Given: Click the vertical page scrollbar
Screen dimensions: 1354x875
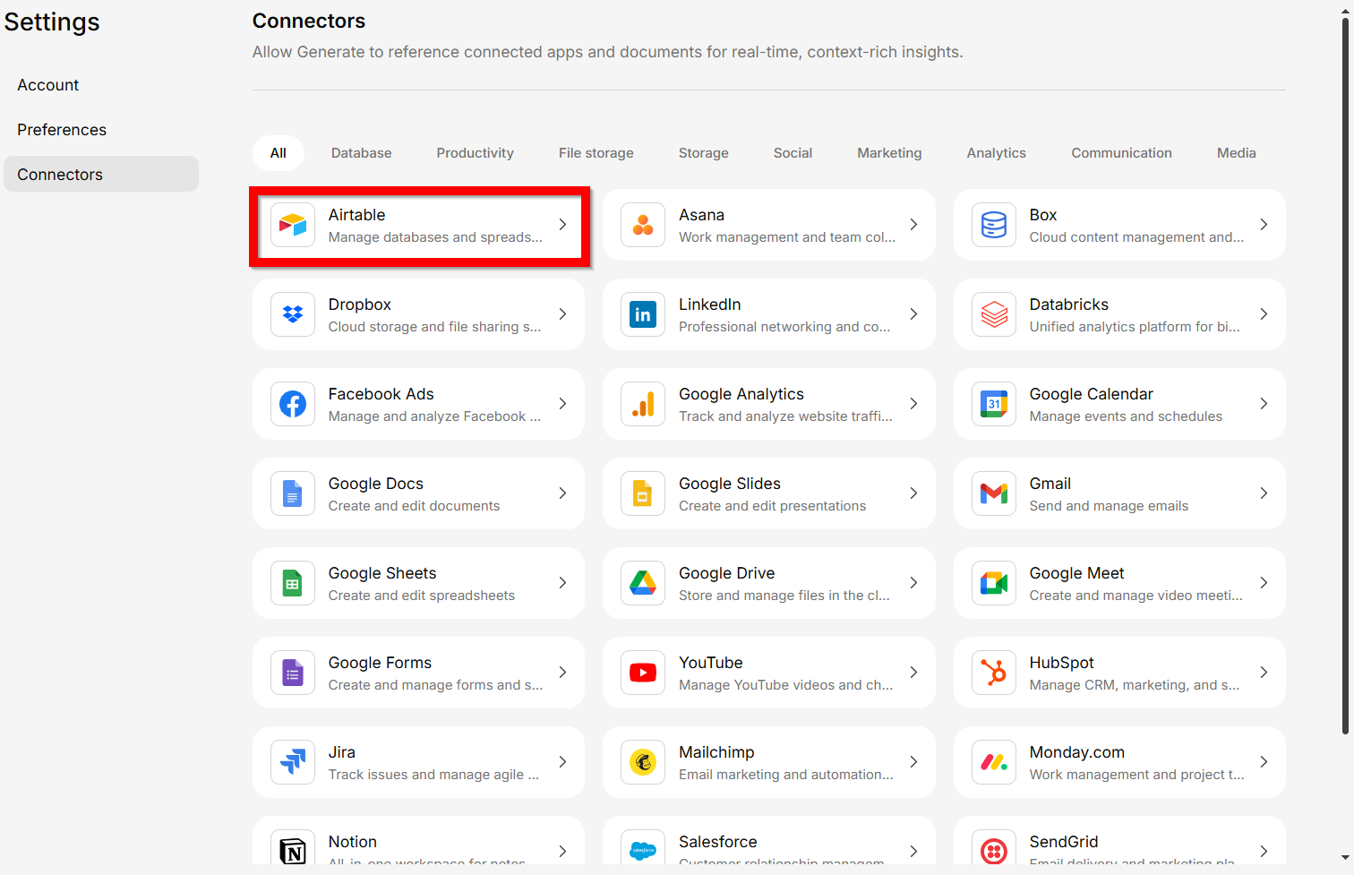Looking at the screenshot, I should click(x=1345, y=376).
